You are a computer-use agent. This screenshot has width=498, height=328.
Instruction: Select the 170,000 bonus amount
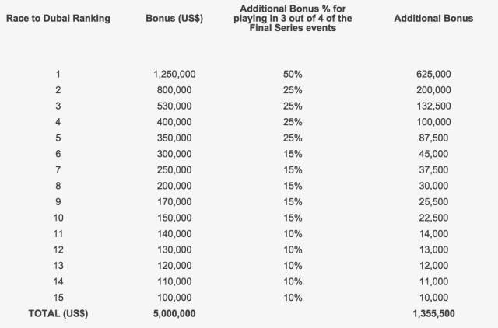(x=174, y=202)
